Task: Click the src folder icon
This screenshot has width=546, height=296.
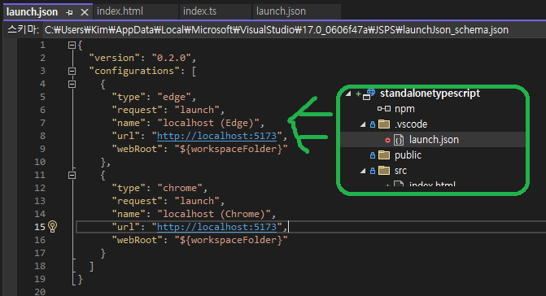Action: (x=384, y=171)
